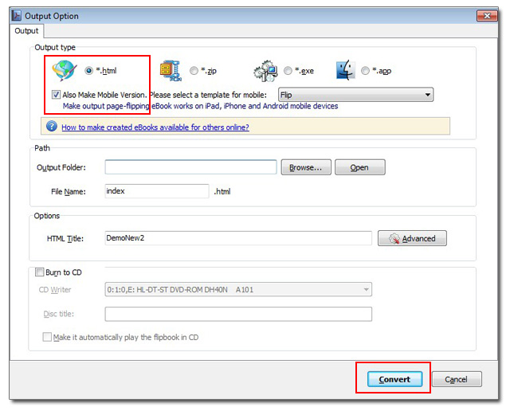Open the mobile template Flip dropdown
Viewport: 510px width, 415px height.
pyautogui.click(x=356, y=95)
